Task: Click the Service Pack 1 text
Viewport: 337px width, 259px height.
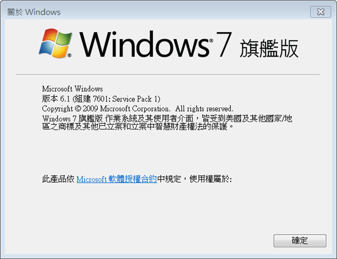Action: tap(135, 99)
